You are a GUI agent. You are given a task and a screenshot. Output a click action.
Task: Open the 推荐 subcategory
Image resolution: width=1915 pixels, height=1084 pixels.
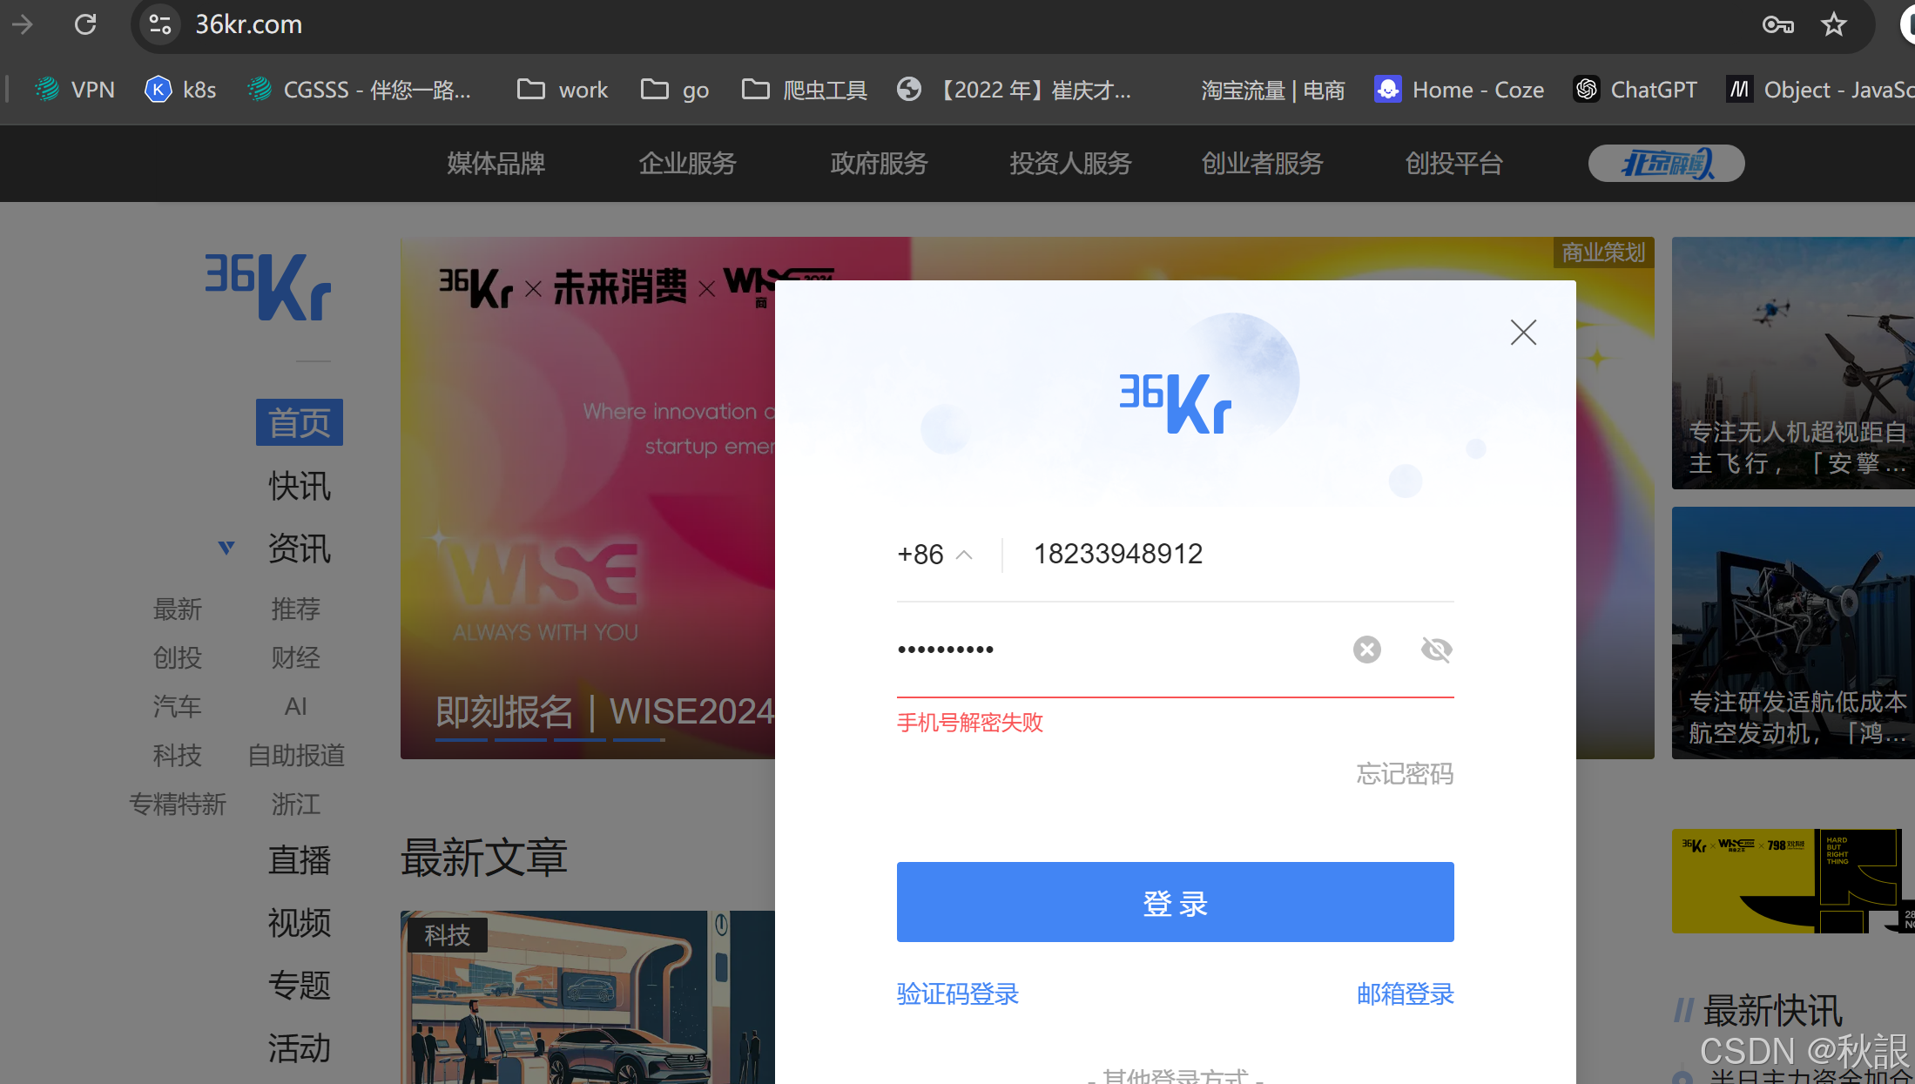point(296,609)
